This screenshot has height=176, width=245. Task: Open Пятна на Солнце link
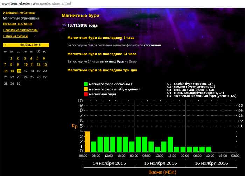[15, 36]
